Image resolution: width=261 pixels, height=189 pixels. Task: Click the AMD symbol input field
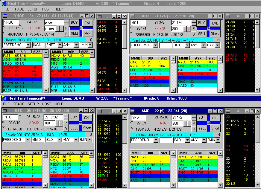[139, 118]
